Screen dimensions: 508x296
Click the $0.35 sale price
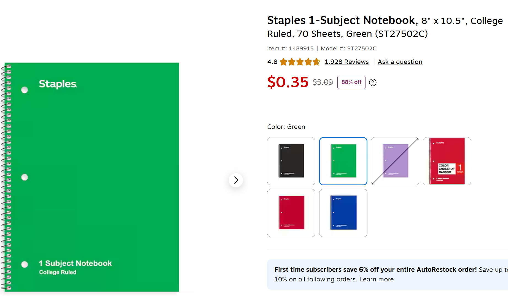[x=288, y=82]
